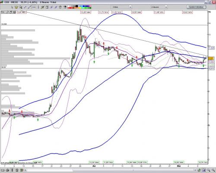Click the 'Prix' panel label

(3, 12)
